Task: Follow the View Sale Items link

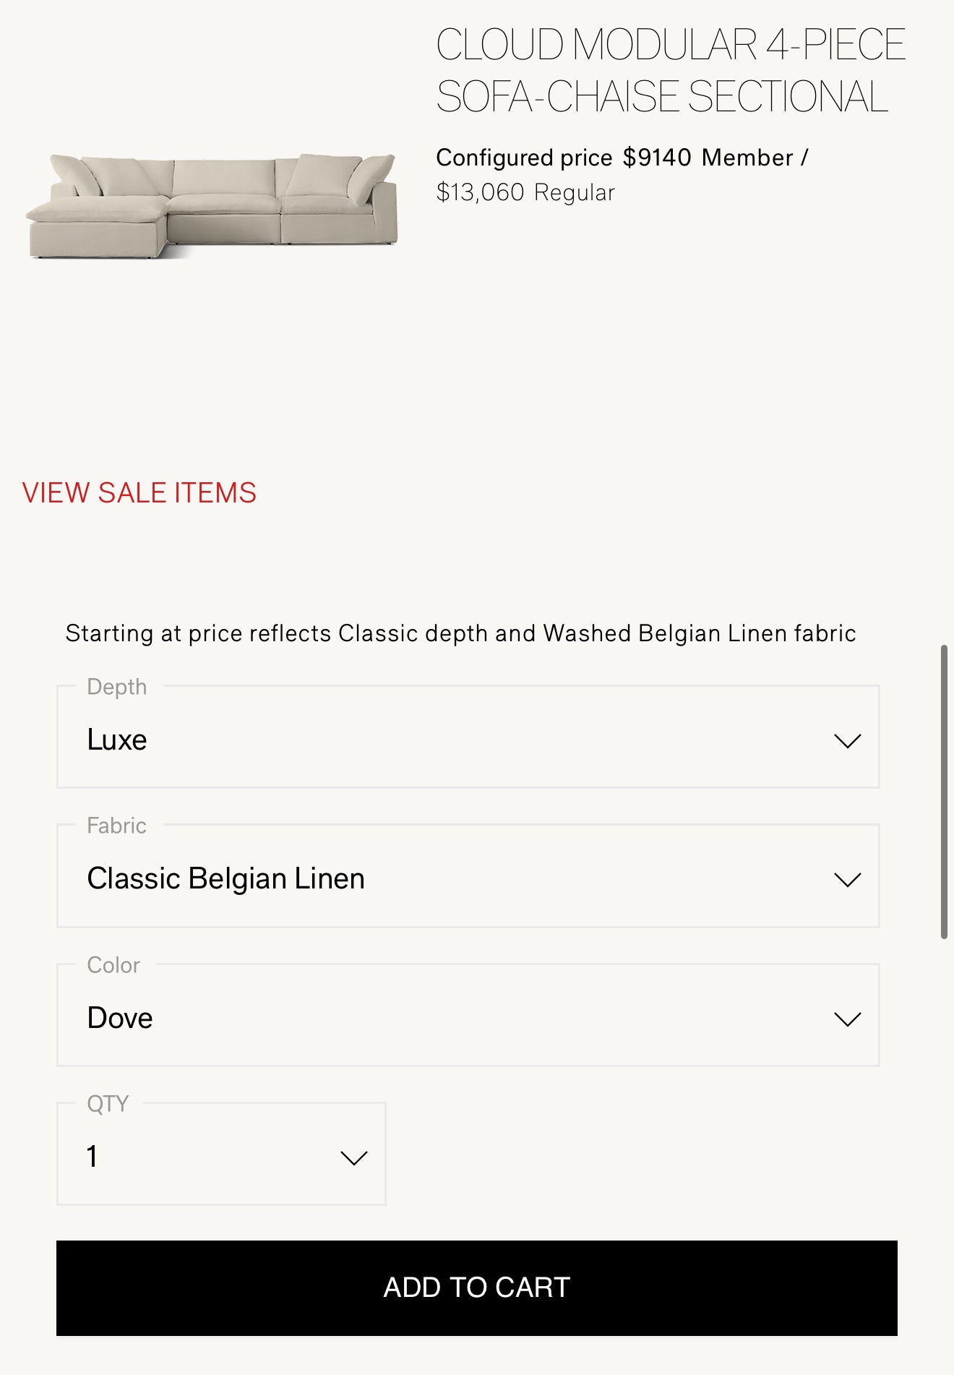Action: coord(139,493)
